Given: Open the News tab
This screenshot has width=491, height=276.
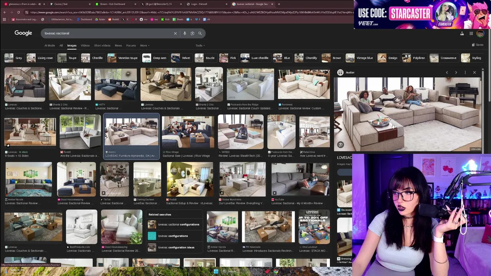Looking at the screenshot, I should [x=118, y=46].
